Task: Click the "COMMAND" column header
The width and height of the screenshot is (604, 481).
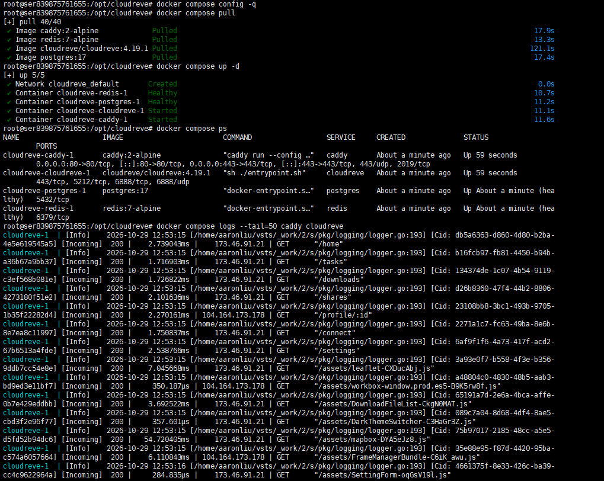Action: 237,137
